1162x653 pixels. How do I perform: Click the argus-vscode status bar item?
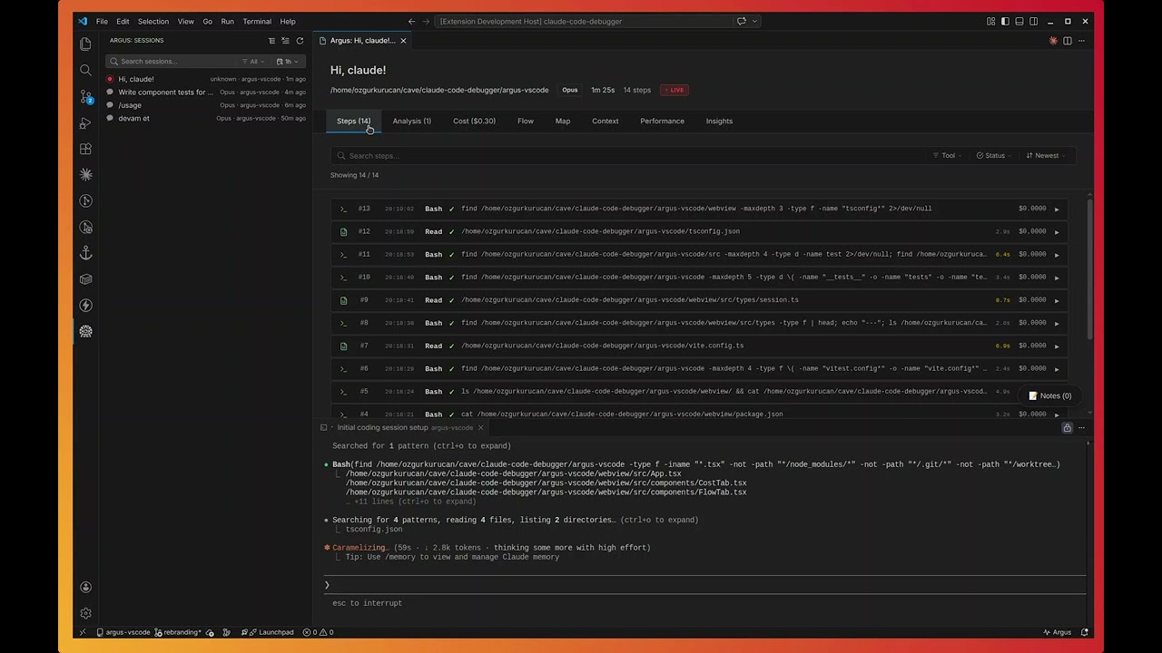[x=123, y=632]
